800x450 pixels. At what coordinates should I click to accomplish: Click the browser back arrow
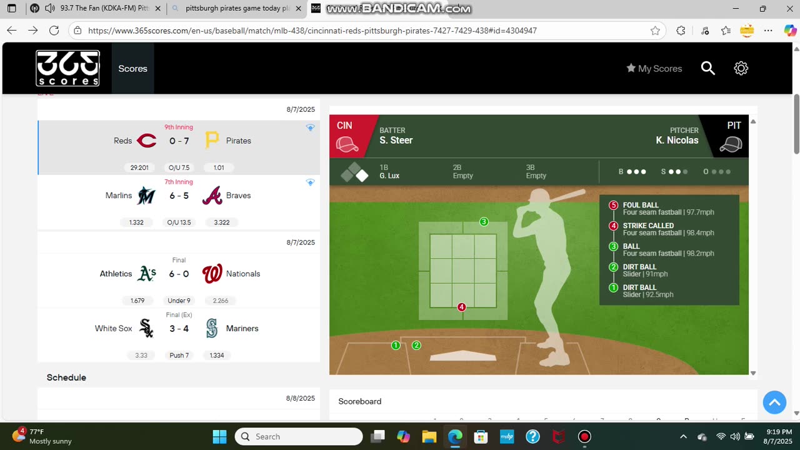click(x=11, y=31)
